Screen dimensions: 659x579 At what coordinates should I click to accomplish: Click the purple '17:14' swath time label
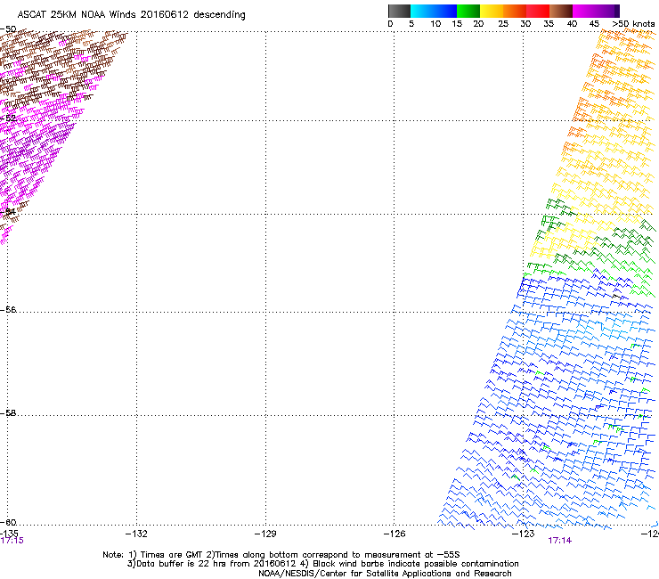[x=559, y=541]
